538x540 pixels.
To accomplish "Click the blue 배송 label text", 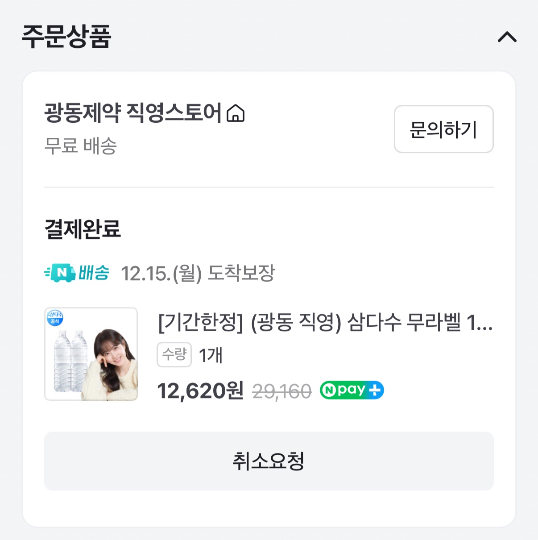I will pyautogui.click(x=94, y=273).
